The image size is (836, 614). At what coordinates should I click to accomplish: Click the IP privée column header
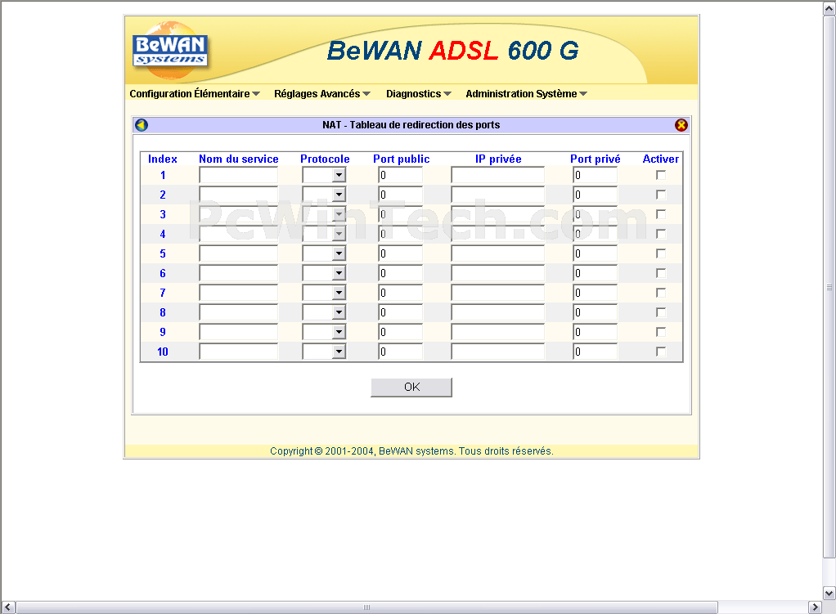click(x=498, y=159)
